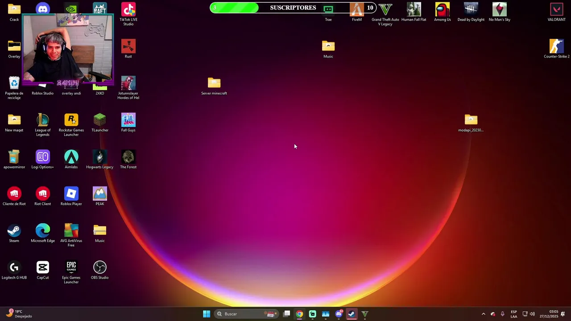The image size is (571, 321).
Task: Launch CapCut desktop icon
Action: coord(43,270)
